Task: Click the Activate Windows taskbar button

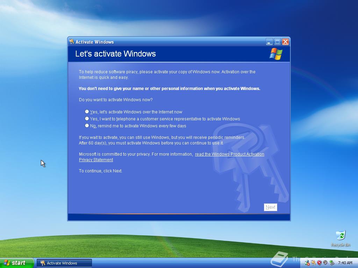Action: pos(64,263)
